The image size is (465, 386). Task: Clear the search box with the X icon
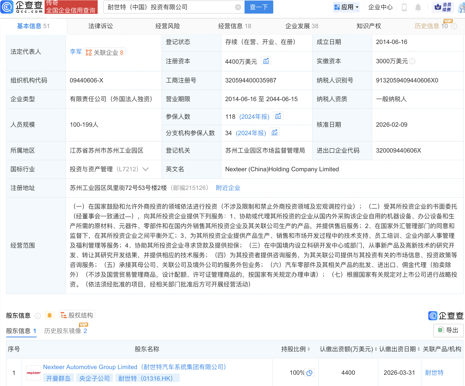pyautogui.click(x=238, y=7)
